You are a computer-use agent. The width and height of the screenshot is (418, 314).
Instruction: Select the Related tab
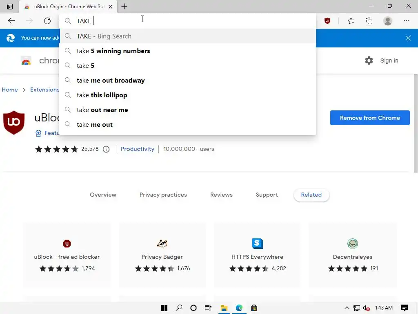[x=311, y=195]
